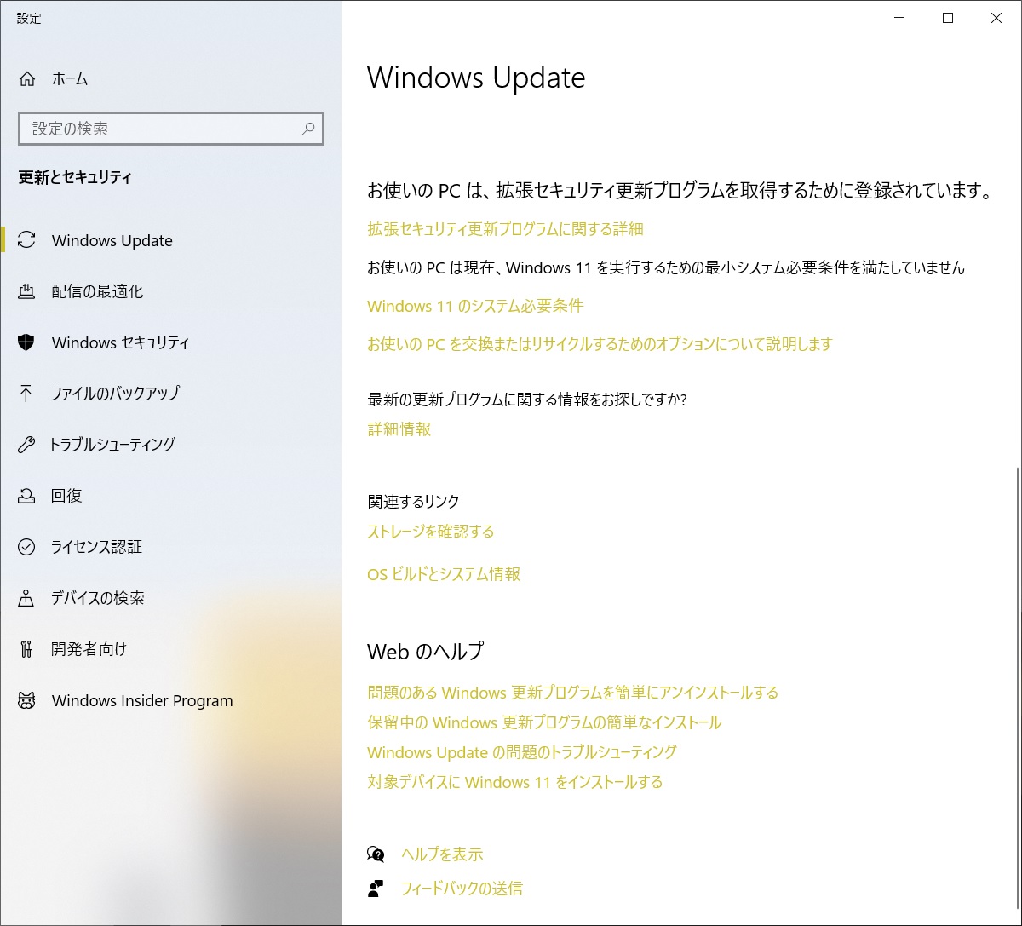Viewport: 1022px width, 926px height.
Task: Click the 関連するリンク label
Action: (x=413, y=502)
